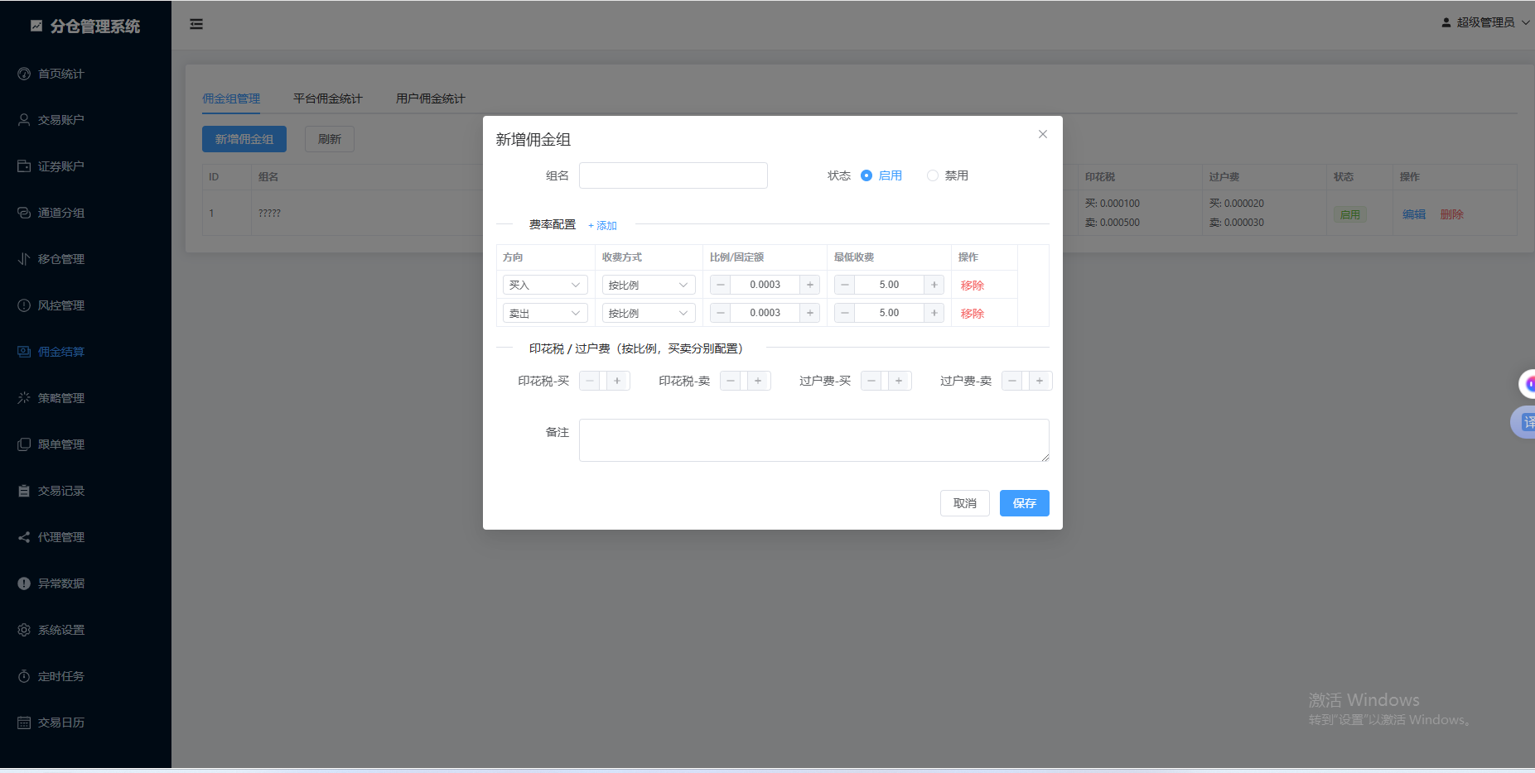Click the 刷新 button

[x=330, y=139]
